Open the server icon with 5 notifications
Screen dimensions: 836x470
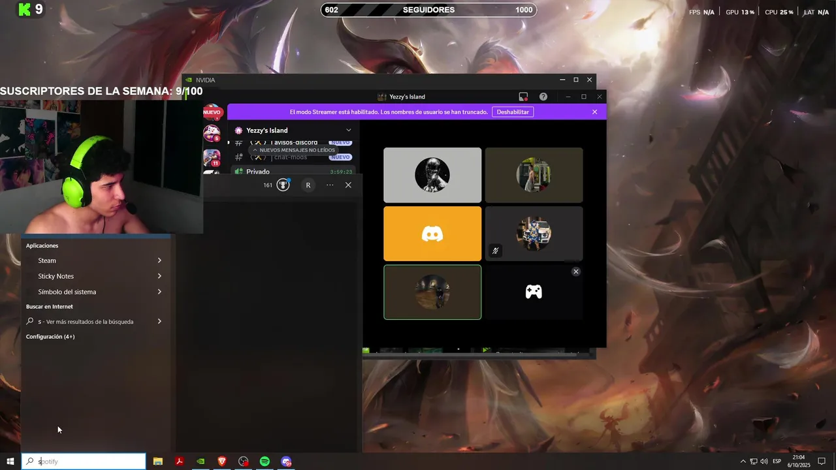point(212,133)
